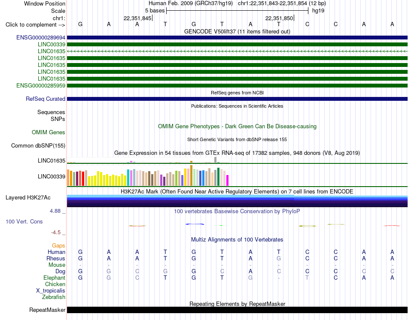This screenshot has width=408, height=320.
Task: Click the Common dbSNP(155) track label
Action: click(x=38, y=145)
